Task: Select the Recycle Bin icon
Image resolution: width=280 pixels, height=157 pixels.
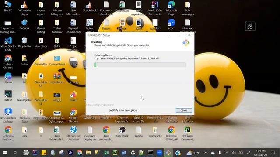Action: 24,42
